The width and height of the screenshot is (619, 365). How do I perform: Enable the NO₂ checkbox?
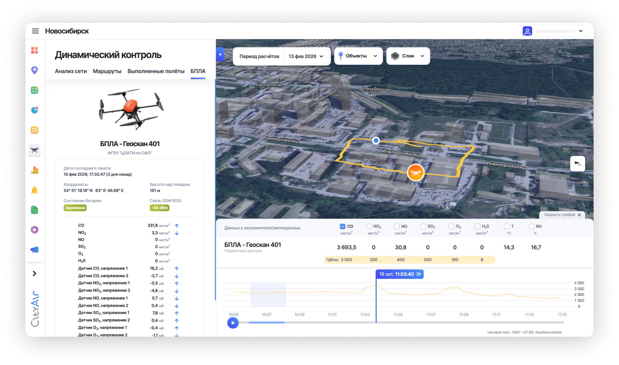(369, 227)
